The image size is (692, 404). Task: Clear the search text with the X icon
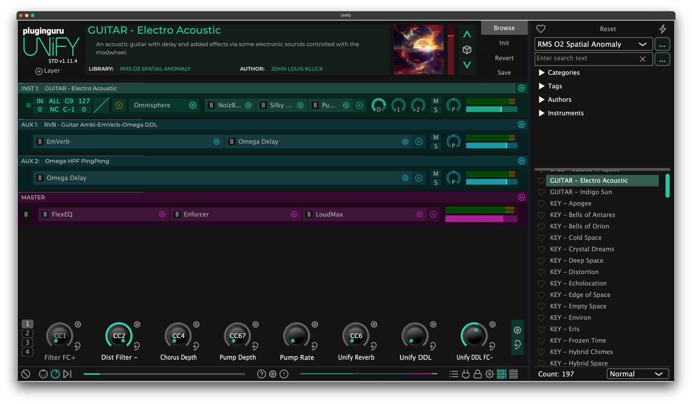[x=643, y=59]
